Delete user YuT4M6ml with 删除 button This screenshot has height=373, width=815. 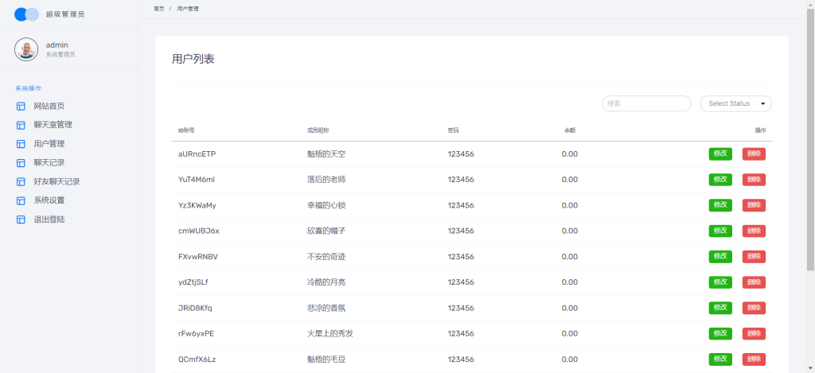754,180
